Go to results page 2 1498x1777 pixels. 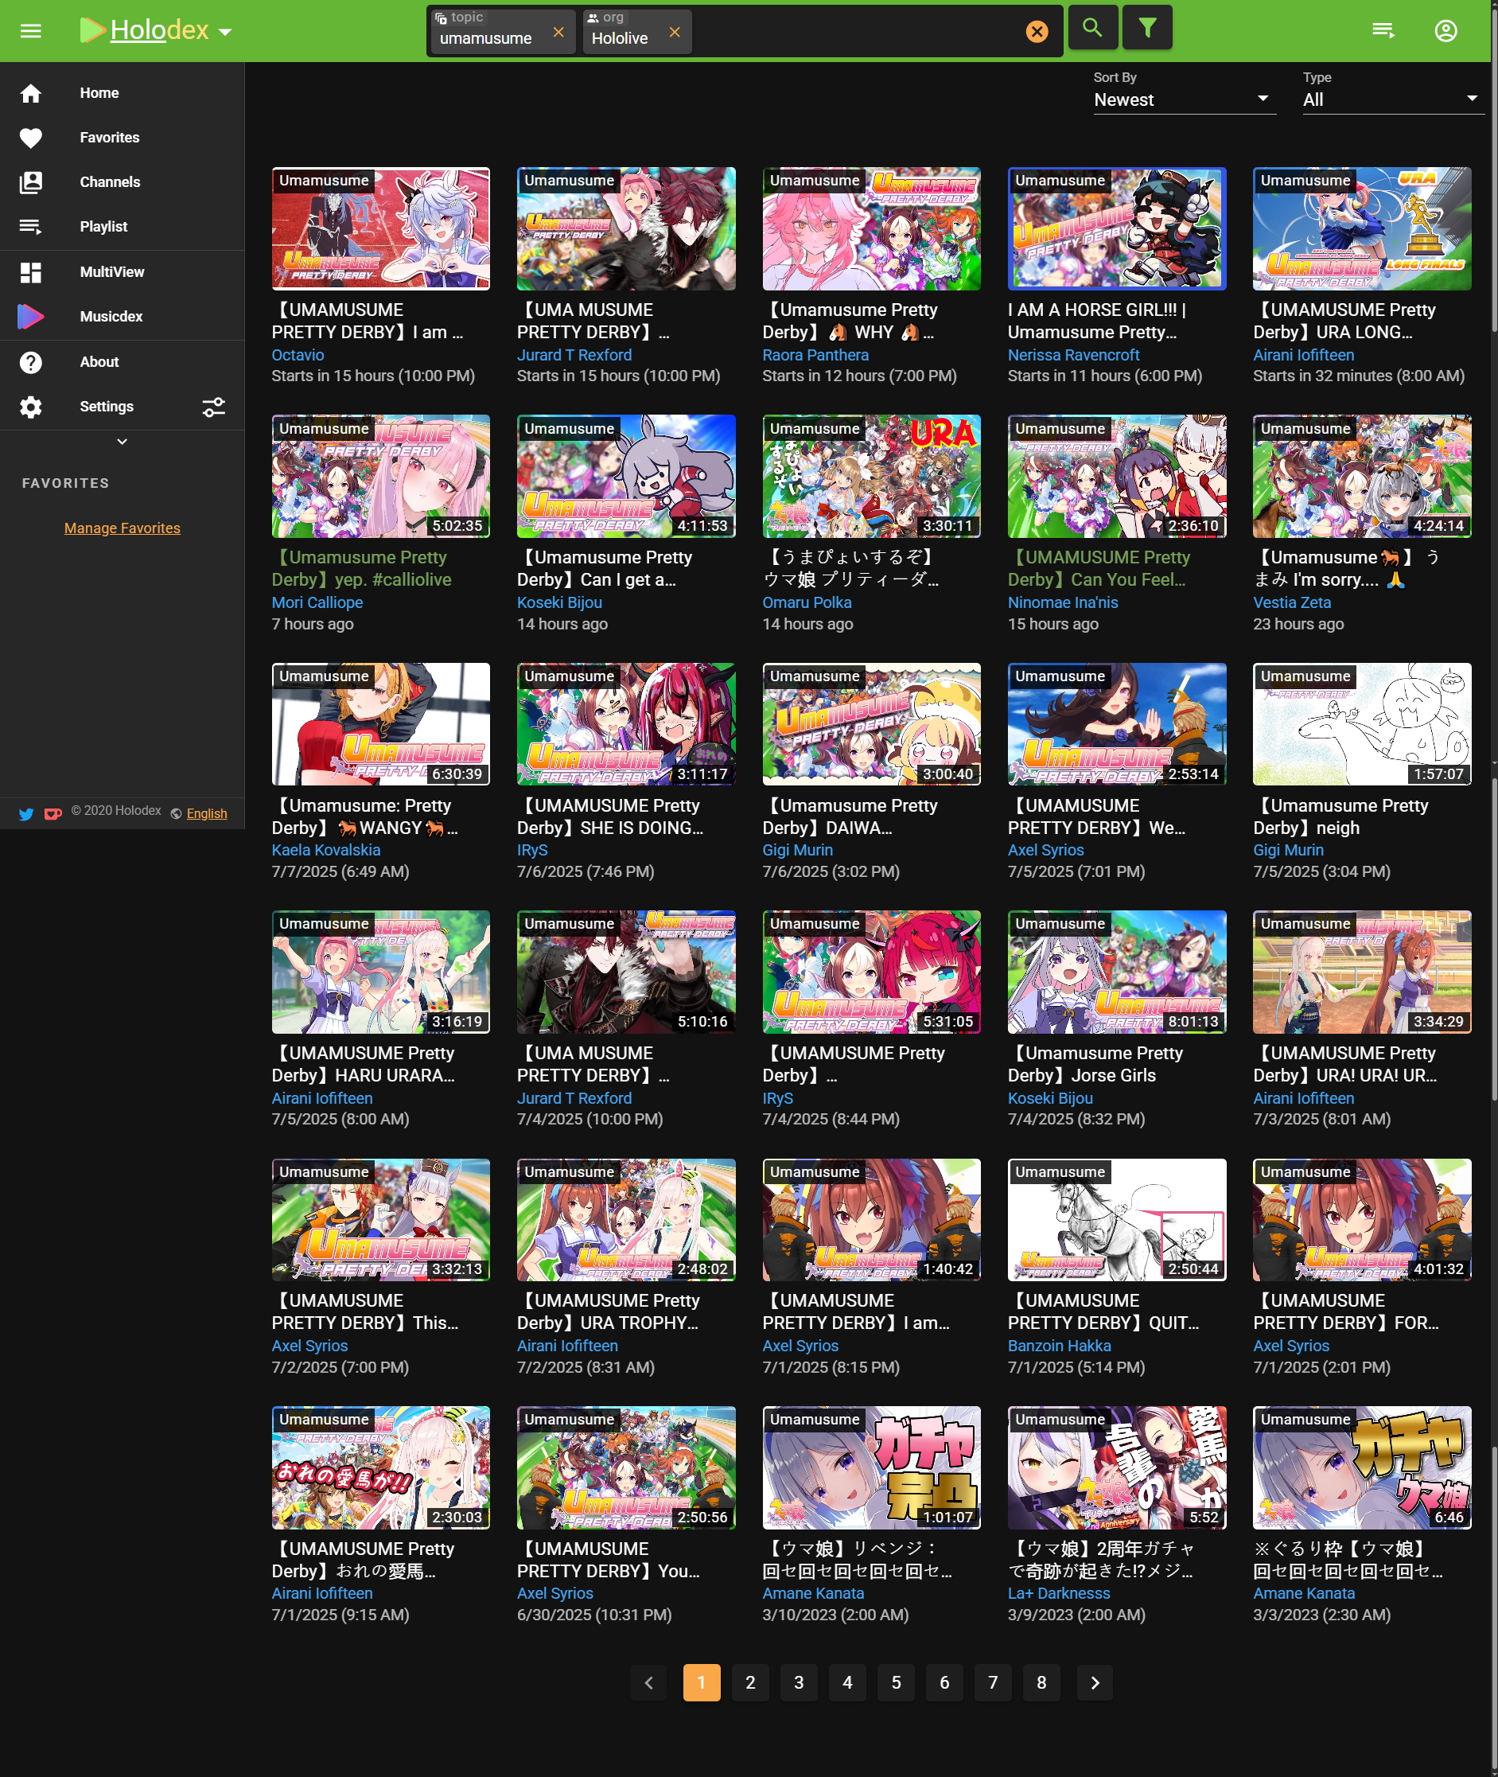[750, 1683]
